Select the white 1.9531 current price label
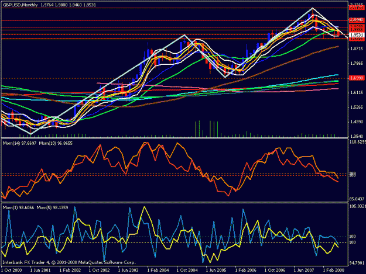Viewport: 366px width, 274px height. tap(357, 35)
